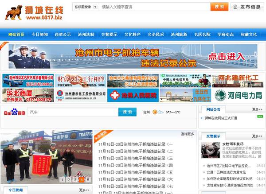Show slide 5 of photo slideshow
Viewport: 266px width, 194px height.
coord(88,180)
